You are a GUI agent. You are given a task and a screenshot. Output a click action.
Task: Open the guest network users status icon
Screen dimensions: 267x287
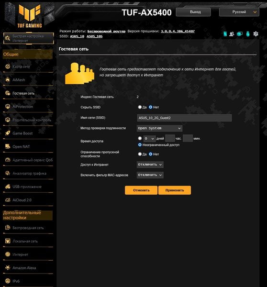pyautogui.click(x=232, y=34)
